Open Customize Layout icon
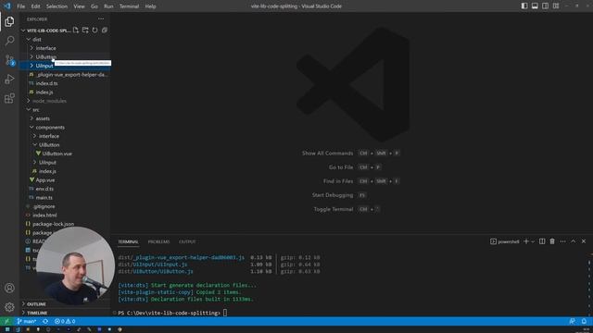 coord(556,6)
